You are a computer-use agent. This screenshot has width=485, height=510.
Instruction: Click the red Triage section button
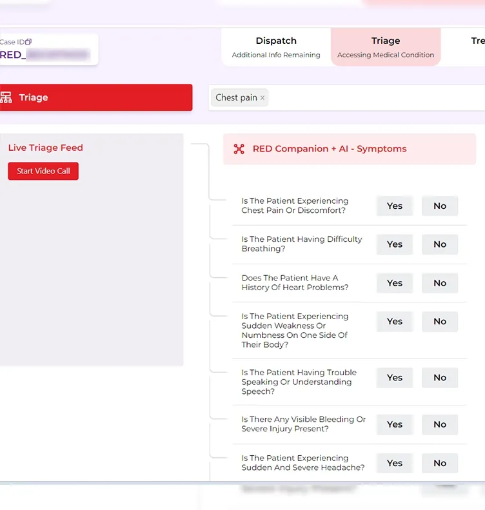pyautogui.click(x=95, y=97)
